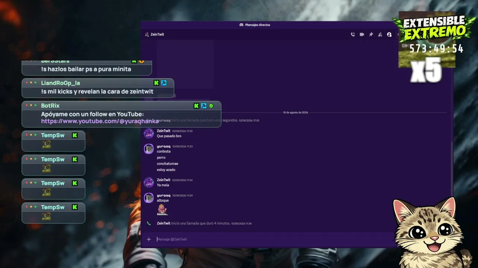Screen dimensions: 478x268
Task: Click the BotRix username in stream chat
Action: pyautogui.click(x=50, y=106)
